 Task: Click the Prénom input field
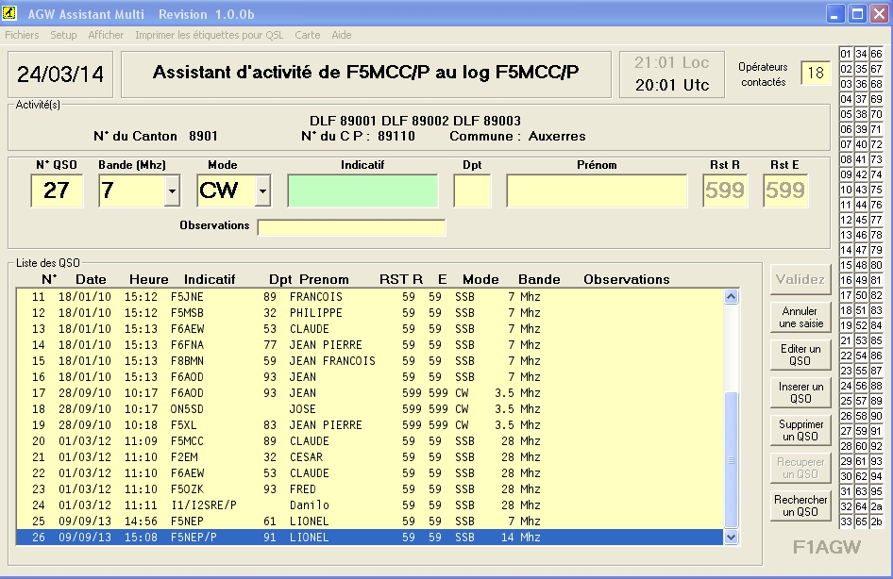(597, 190)
